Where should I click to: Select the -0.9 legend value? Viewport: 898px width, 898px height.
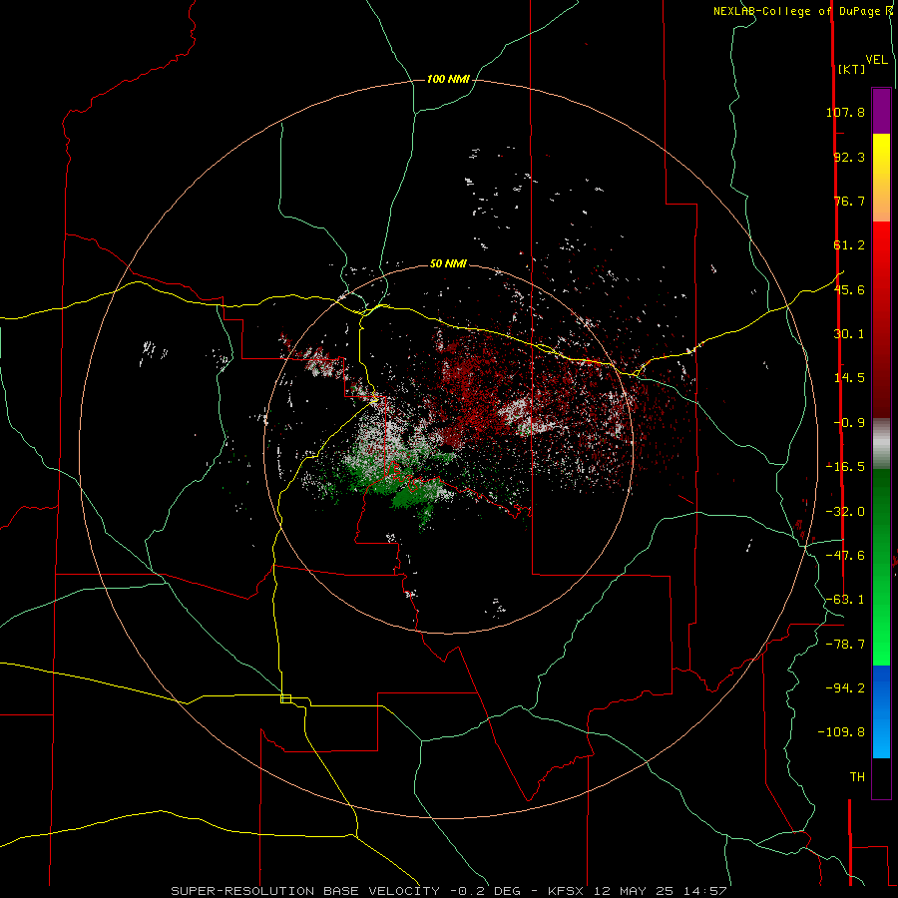click(849, 423)
